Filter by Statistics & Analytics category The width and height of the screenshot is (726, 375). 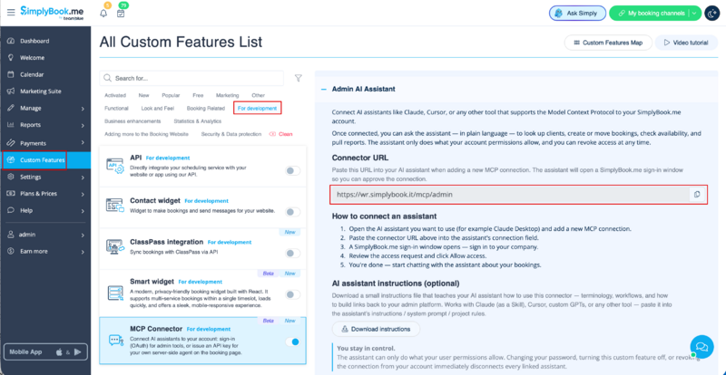[197, 121]
